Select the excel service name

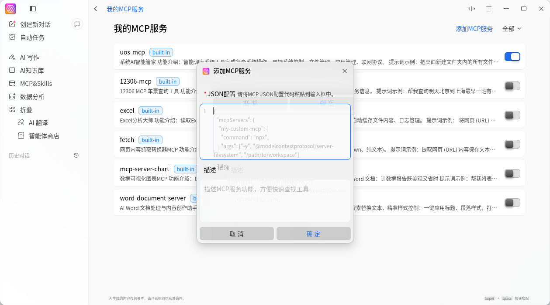click(x=127, y=111)
